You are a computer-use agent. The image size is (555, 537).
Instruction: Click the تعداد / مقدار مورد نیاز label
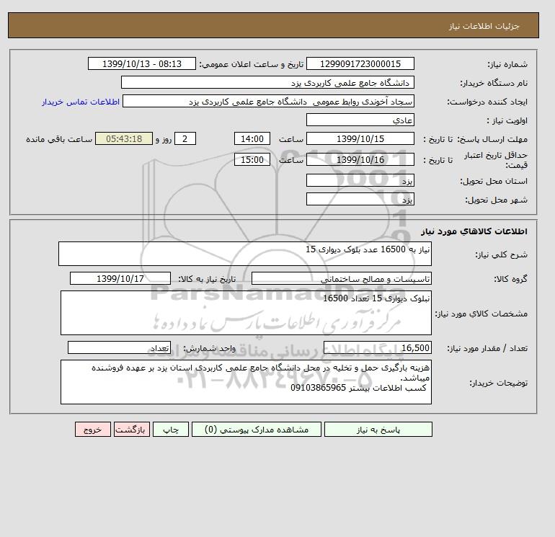(487, 348)
